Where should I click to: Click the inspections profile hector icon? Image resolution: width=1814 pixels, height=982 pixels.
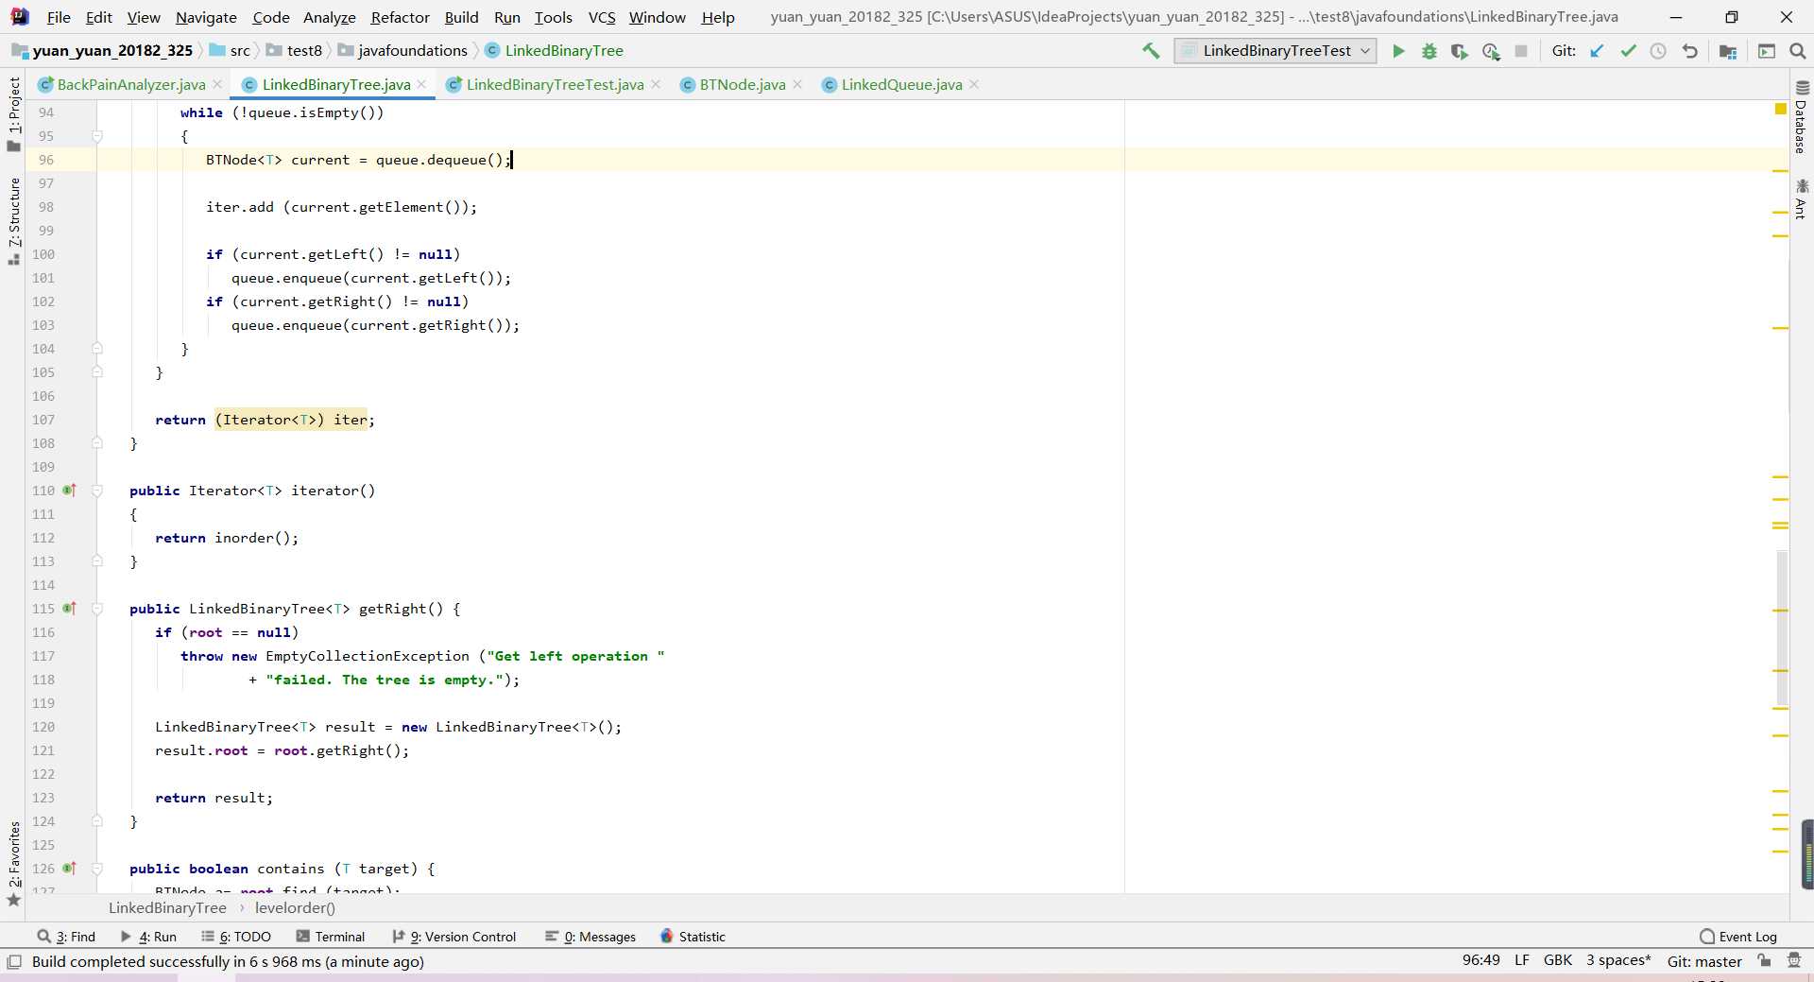coord(1794,961)
